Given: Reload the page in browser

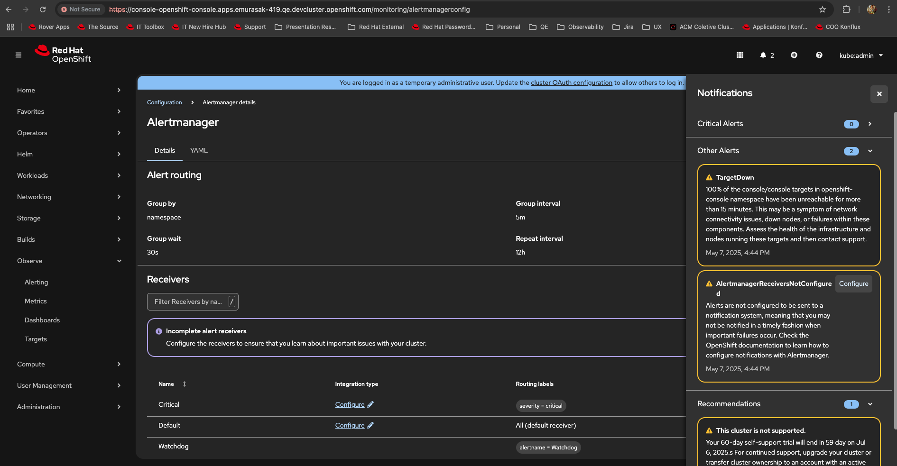Looking at the screenshot, I should pyautogui.click(x=43, y=9).
